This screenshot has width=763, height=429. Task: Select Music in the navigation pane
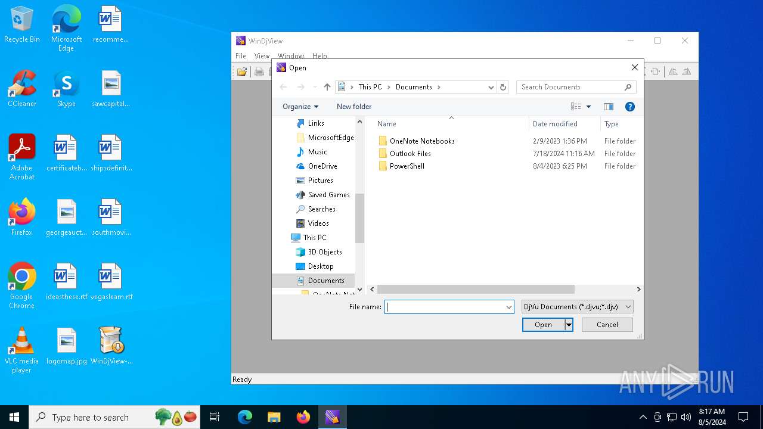317,152
